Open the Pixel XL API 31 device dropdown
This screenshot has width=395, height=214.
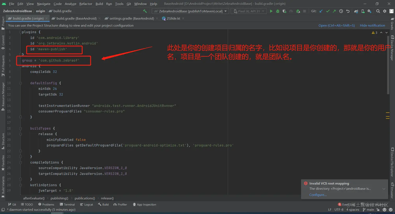click(249, 11)
